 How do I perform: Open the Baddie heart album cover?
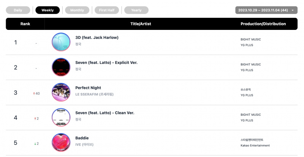[x=61, y=143]
